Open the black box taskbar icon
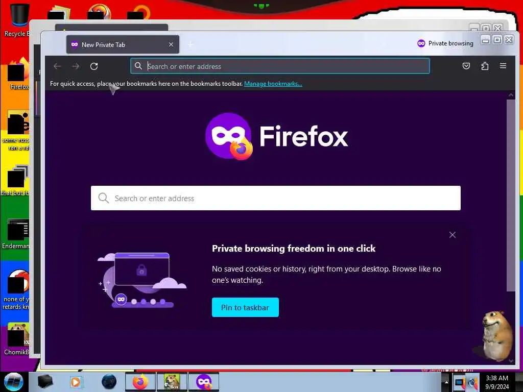The image size is (523, 392). point(45,382)
